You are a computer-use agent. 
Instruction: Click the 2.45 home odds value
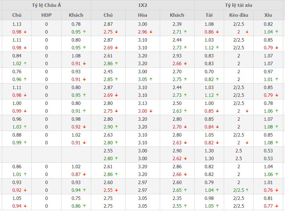108,71
